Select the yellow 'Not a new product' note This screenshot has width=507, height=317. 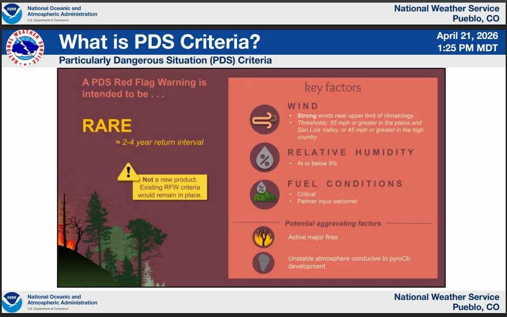170,187
